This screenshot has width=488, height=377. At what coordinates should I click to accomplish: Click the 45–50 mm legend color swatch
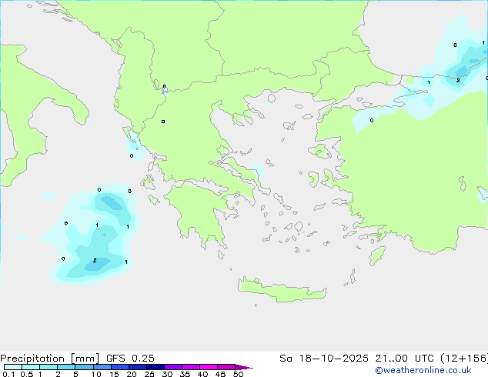click(226, 367)
